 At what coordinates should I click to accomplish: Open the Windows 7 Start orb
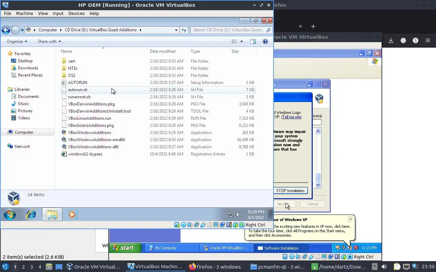click(10, 215)
